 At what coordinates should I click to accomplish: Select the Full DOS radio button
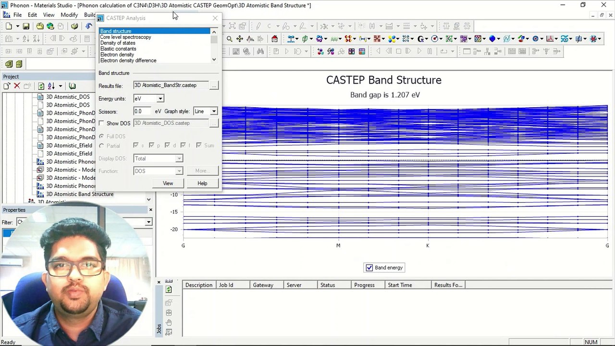(x=101, y=136)
